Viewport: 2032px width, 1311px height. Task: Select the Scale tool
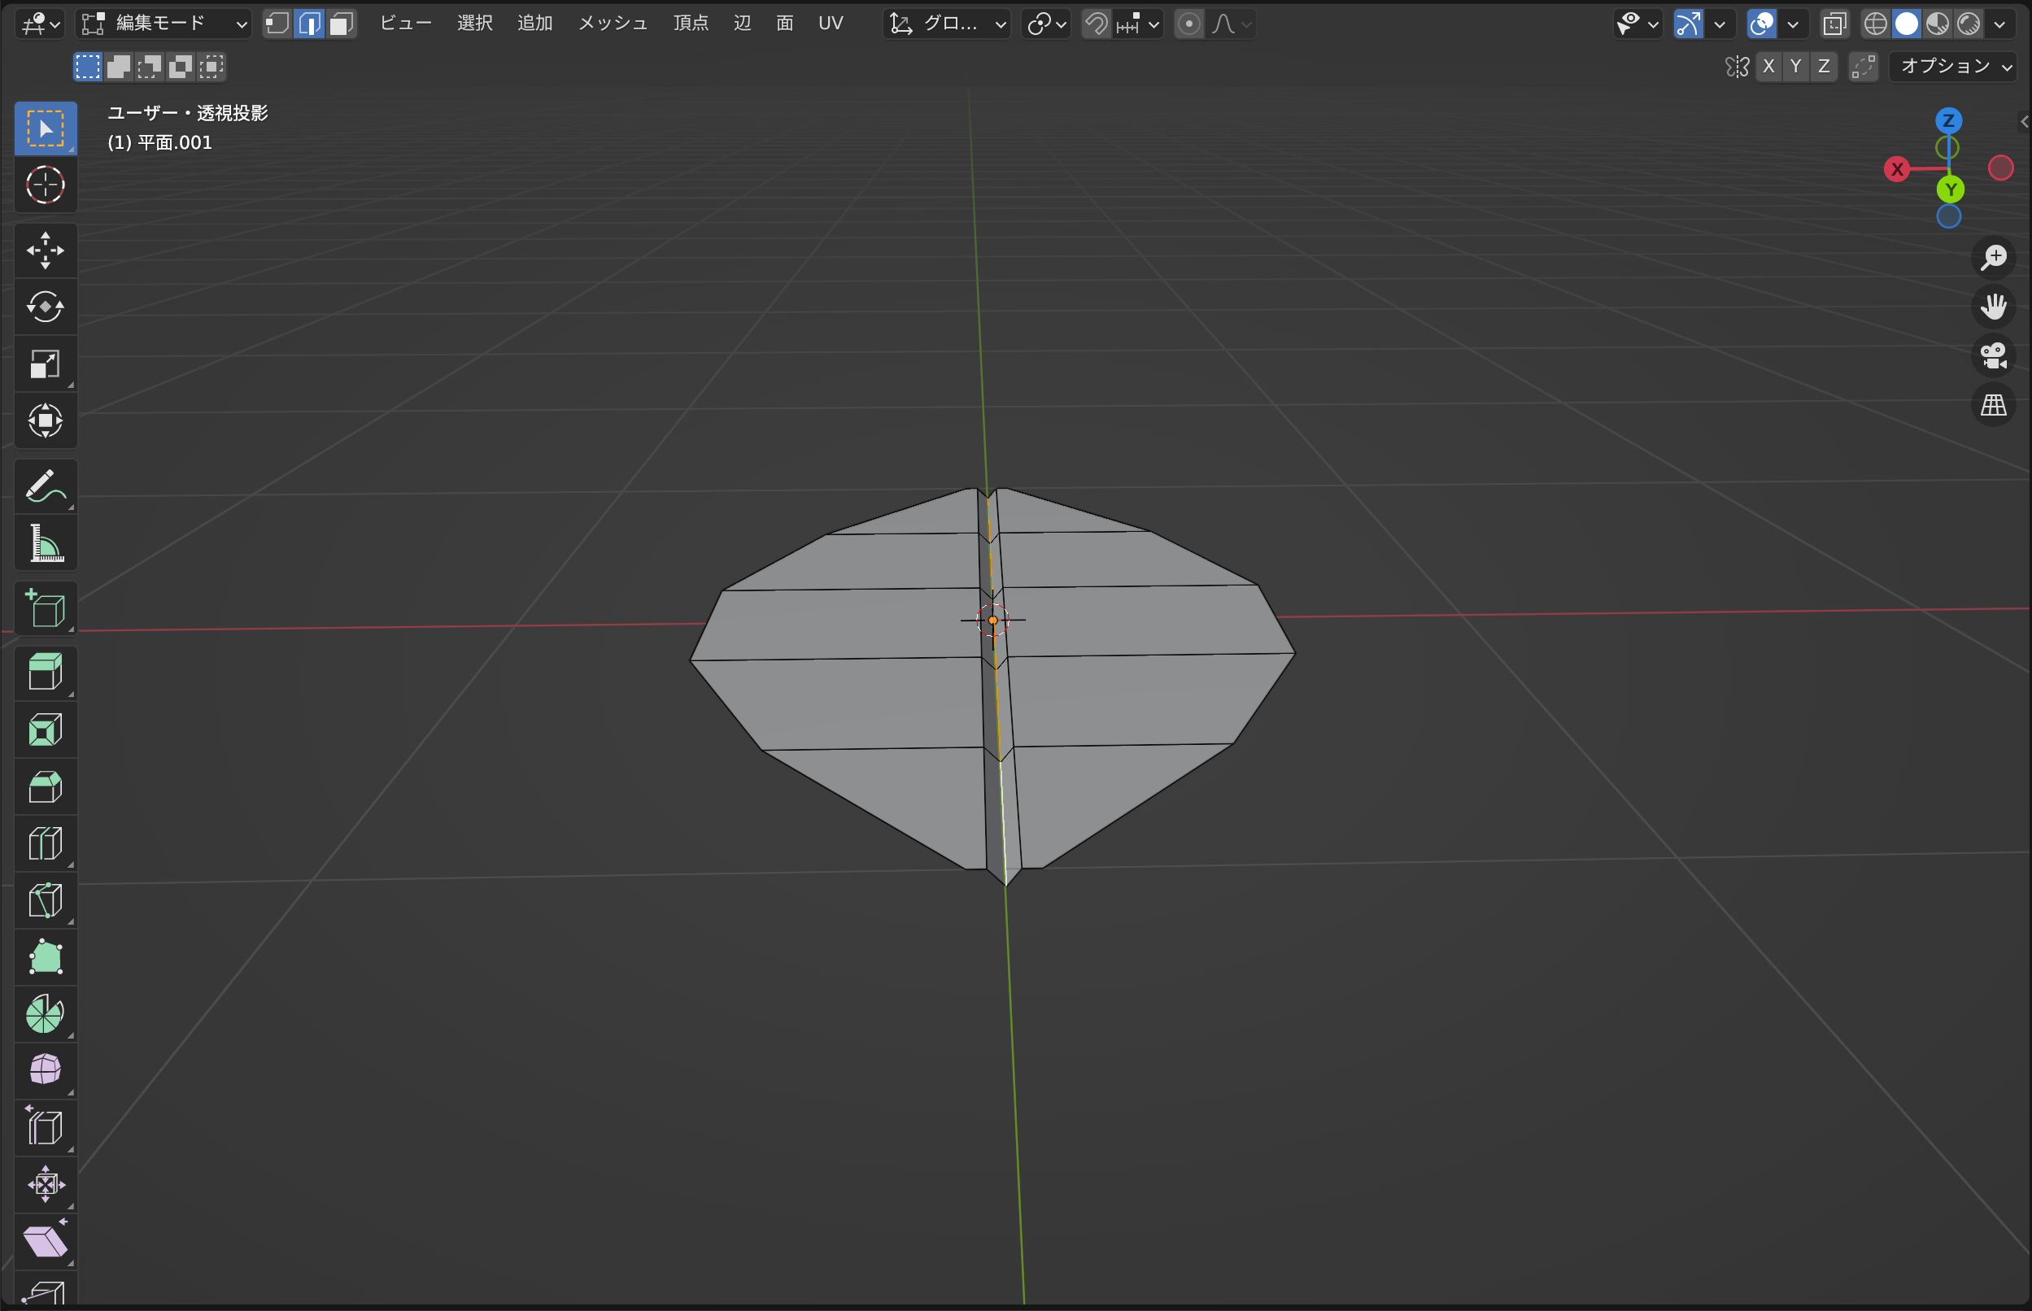point(45,364)
